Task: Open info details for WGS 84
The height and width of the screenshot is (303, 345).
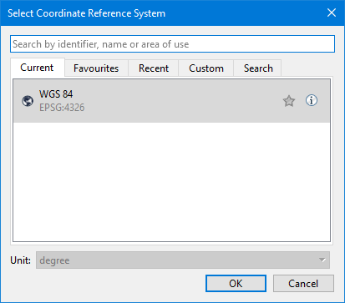Action: click(312, 100)
